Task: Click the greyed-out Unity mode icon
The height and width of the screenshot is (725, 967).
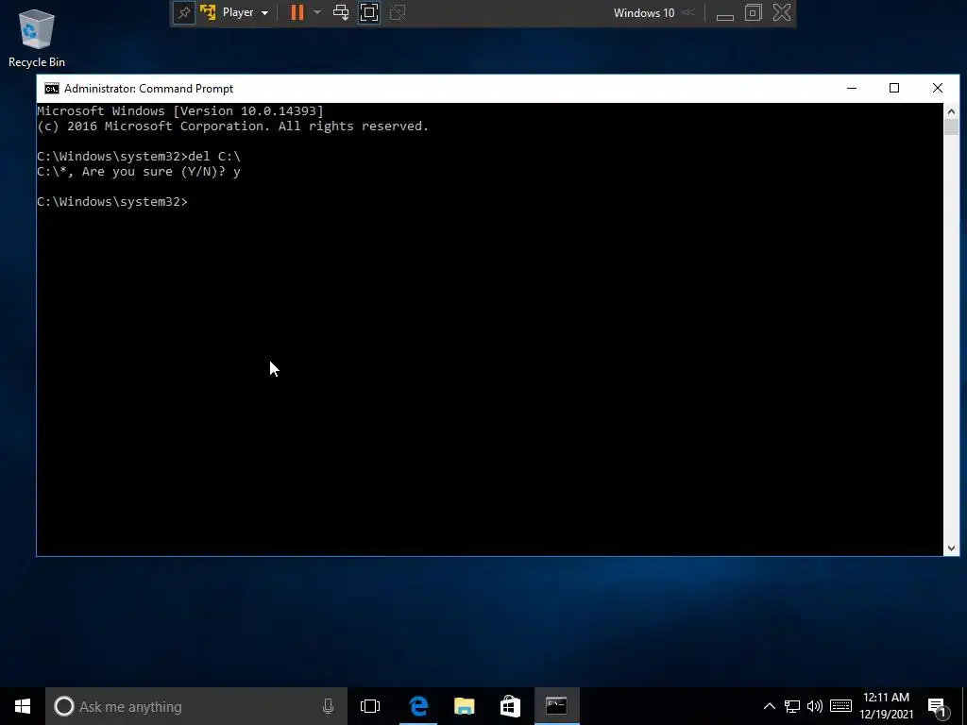Action: [x=398, y=12]
